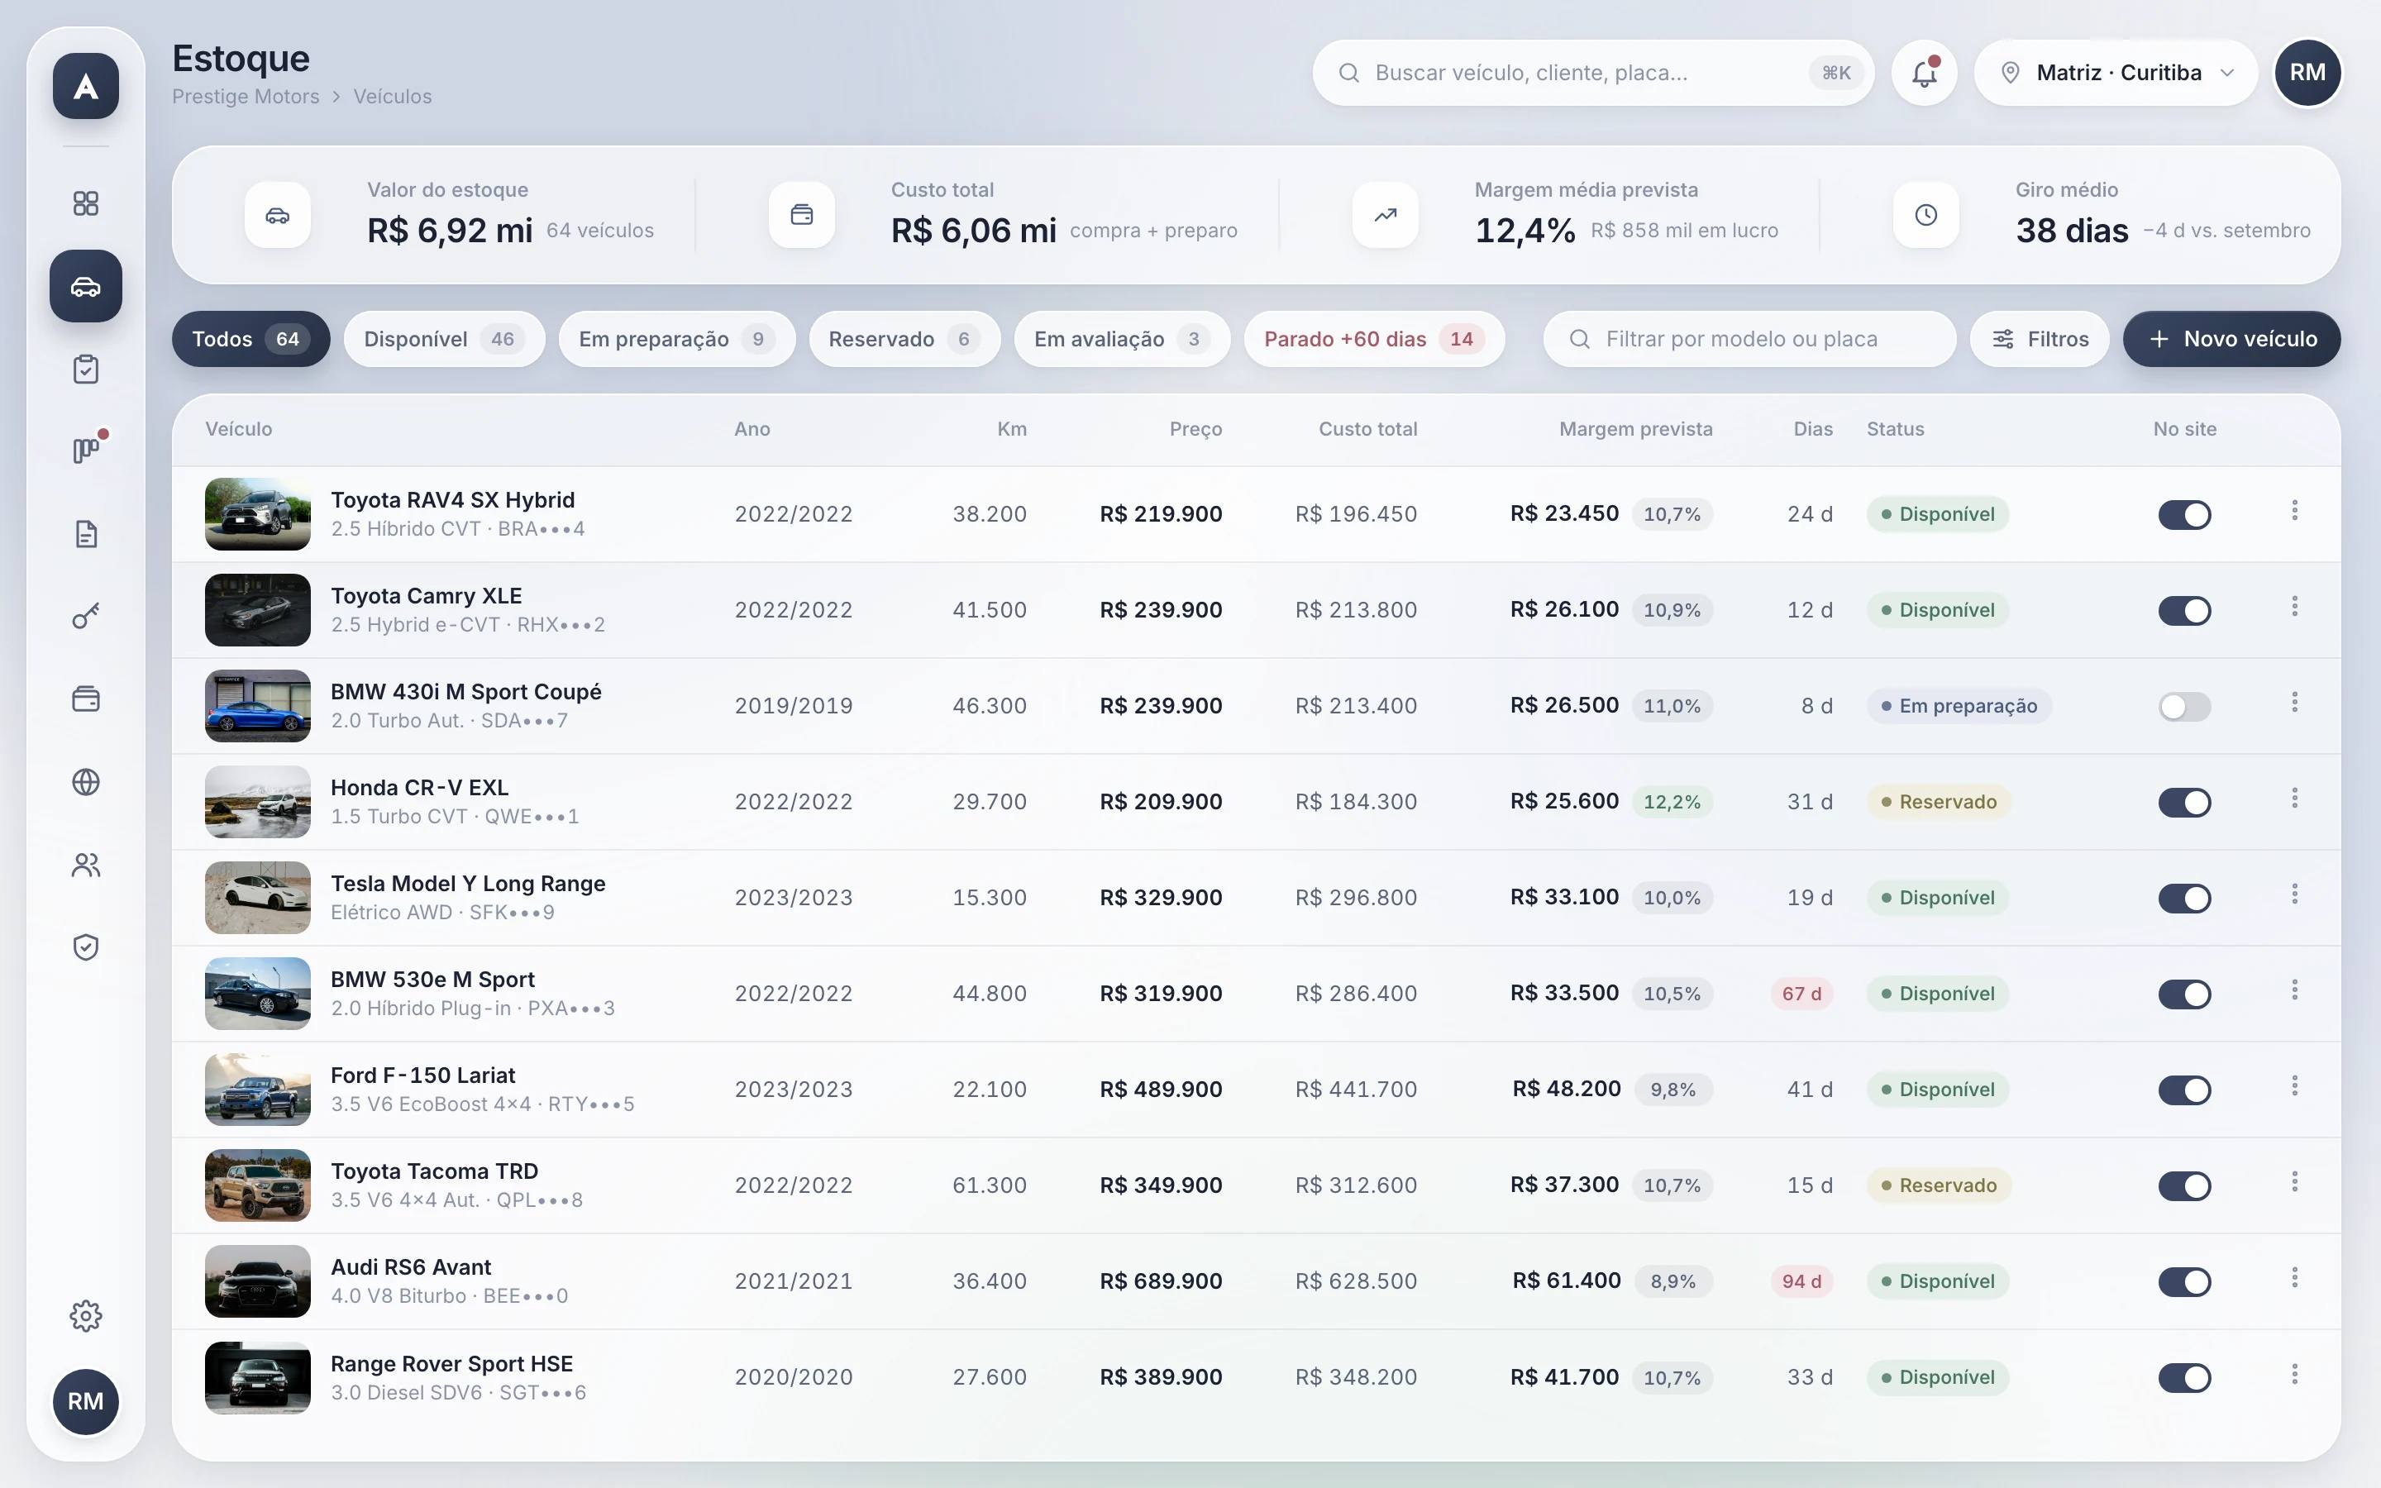
Task: Select the Em avaliação 3 tab
Action: tap(1122, 340)
